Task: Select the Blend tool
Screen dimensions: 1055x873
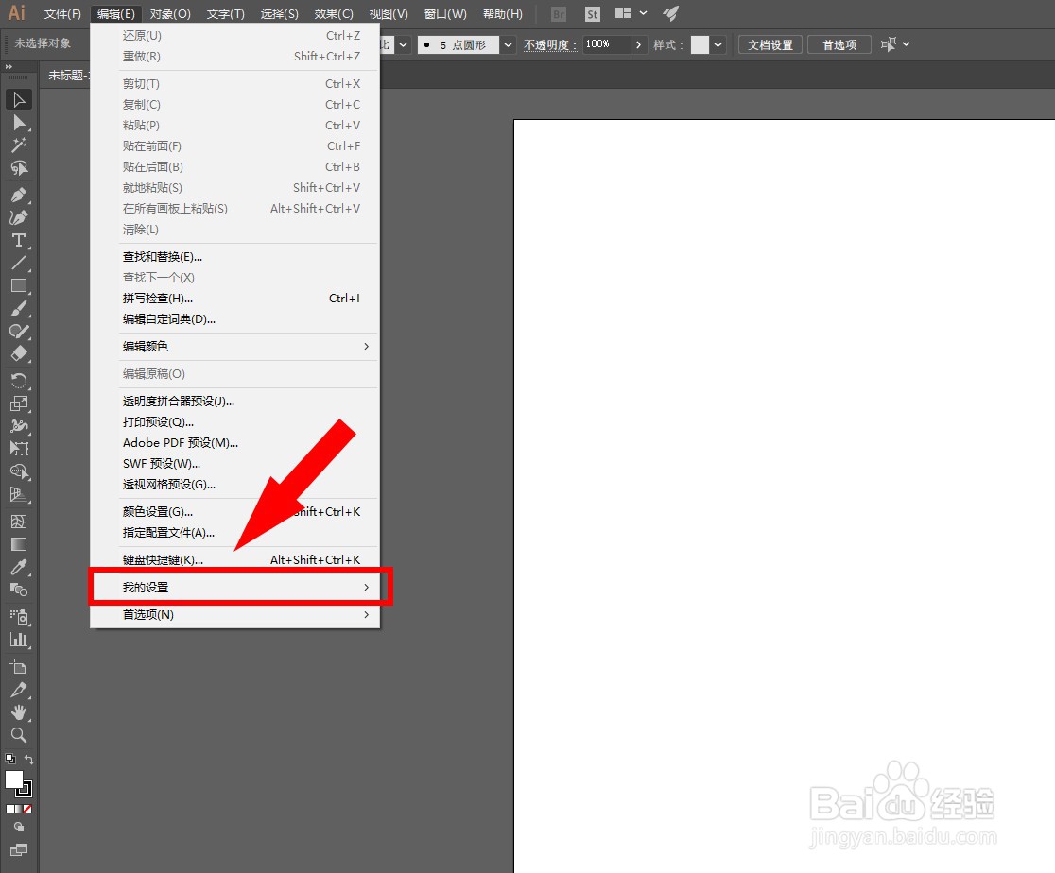Action: 19,590
